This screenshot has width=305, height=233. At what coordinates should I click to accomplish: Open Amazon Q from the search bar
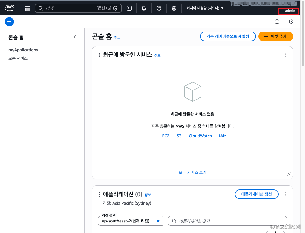[115, 8]
